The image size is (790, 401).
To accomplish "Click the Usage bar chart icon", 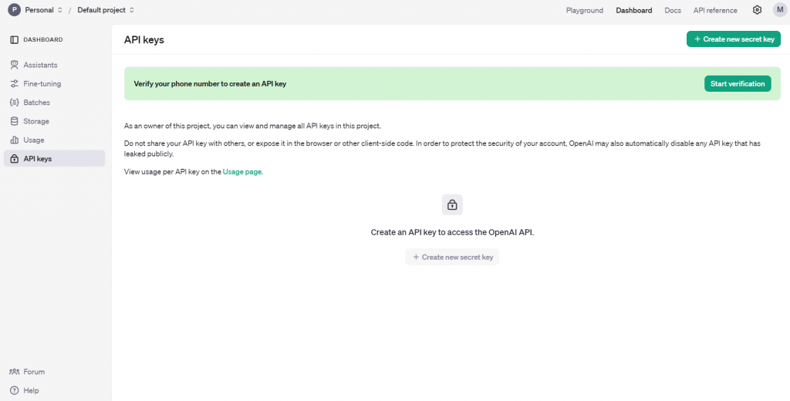I will point(14,140).
